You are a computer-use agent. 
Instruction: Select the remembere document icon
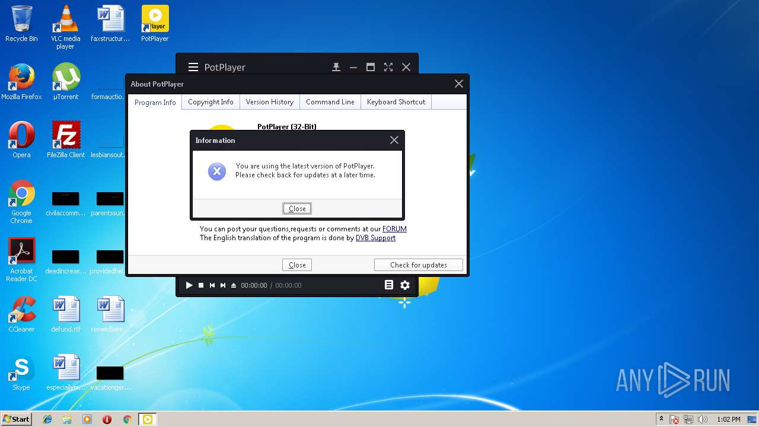110,314
